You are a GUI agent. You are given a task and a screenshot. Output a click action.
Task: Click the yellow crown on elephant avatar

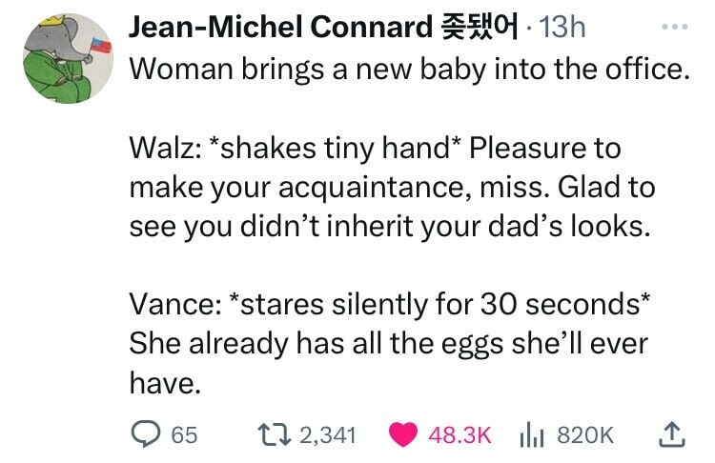[51, 21]
